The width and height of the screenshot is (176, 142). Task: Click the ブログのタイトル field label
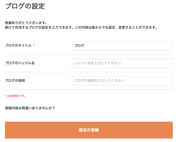[x=18, y=45]
